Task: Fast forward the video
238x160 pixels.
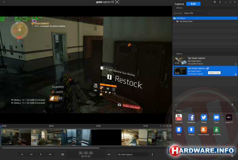Action: [x=50, y=154]
